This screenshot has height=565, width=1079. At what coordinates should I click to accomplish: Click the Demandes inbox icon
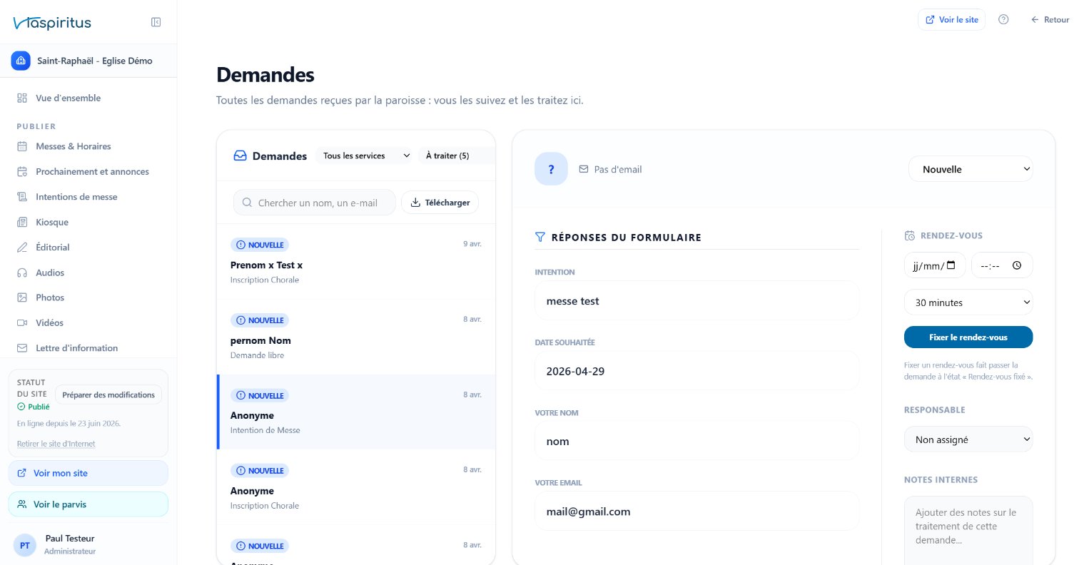point(240,156)
